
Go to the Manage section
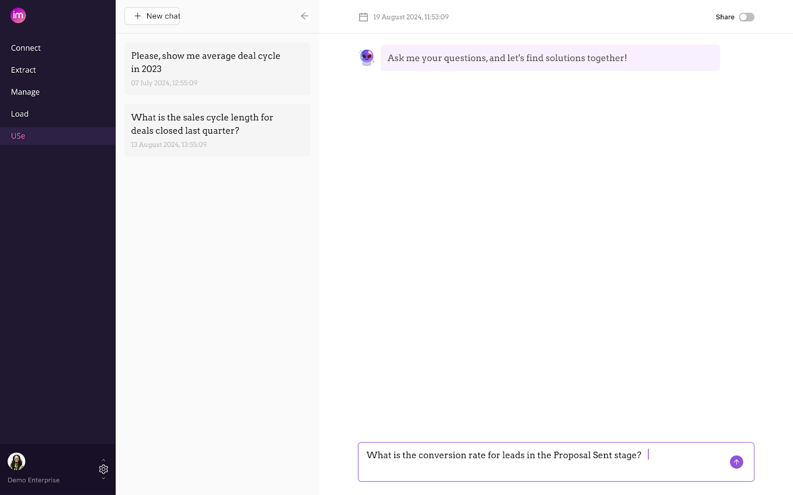(25, 92)
